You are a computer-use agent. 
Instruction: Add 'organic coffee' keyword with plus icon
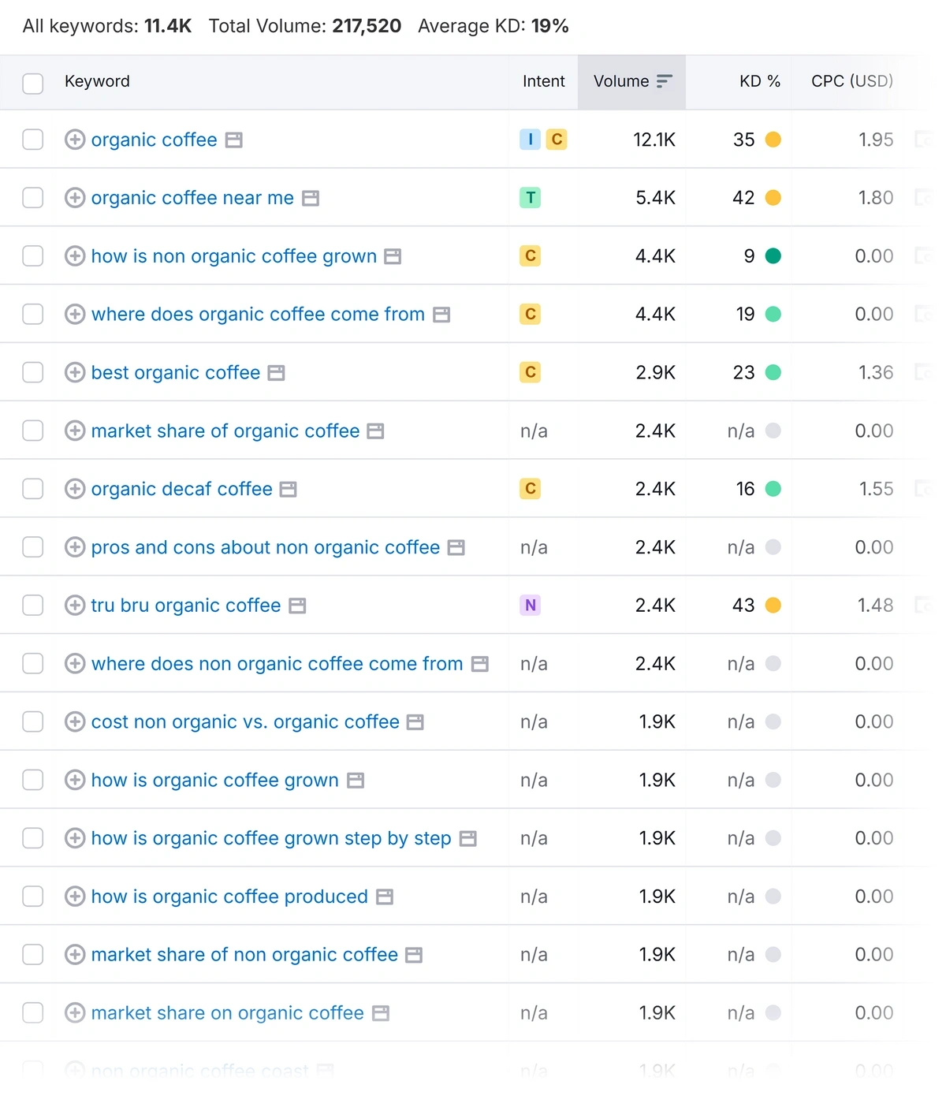tap(75, 140)
